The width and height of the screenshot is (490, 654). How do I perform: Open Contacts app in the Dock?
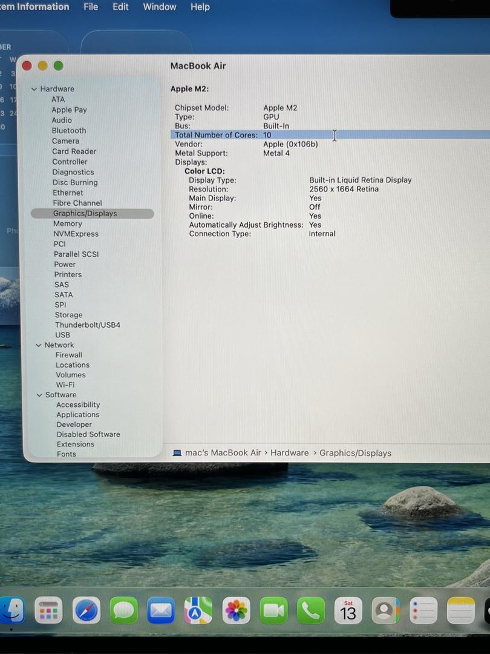385,610
